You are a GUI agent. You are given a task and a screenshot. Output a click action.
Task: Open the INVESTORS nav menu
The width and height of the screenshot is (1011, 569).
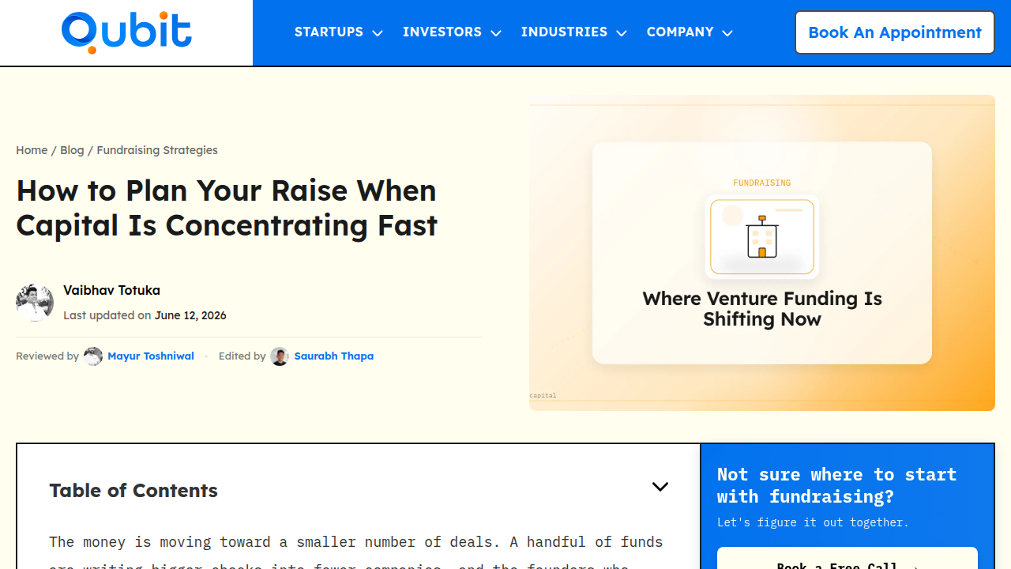click(442, 32)
